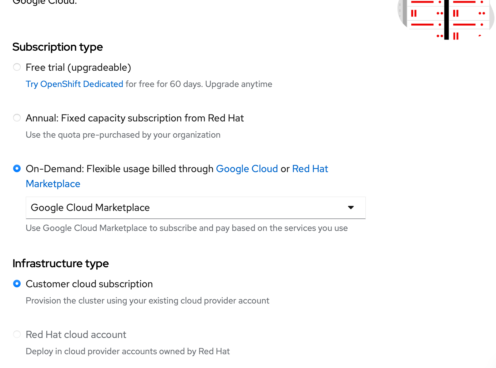This screenshot has height=368, width=496.
Task: Click the "Red Hat cloud account" label
Action: pyautogui.click(x=76, y=335)
